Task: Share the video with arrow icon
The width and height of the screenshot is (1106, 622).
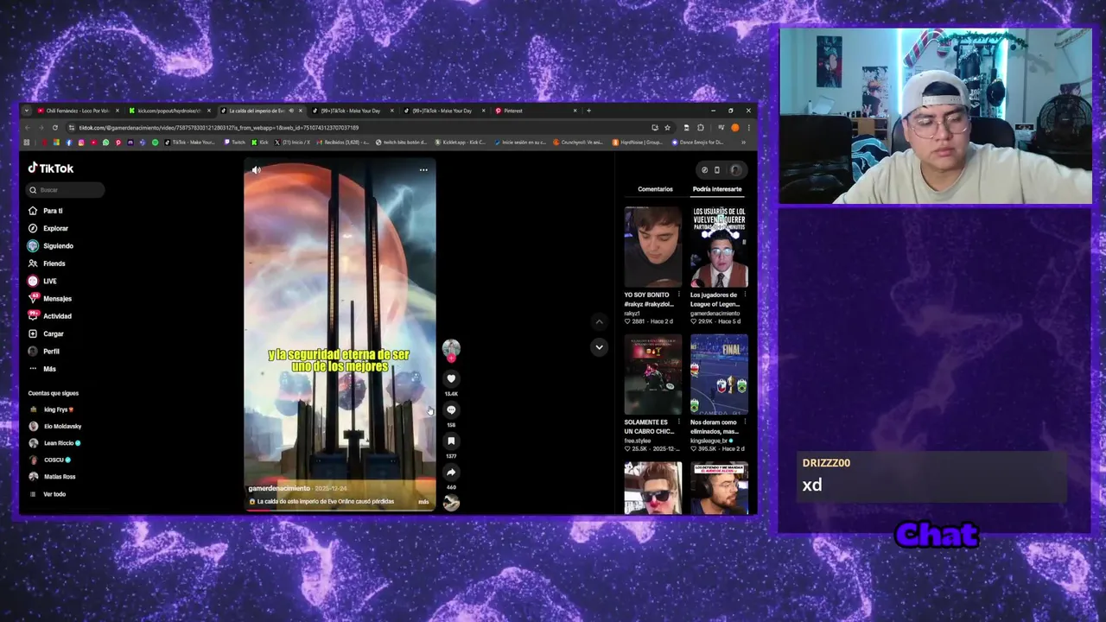Action: [451, 472]
